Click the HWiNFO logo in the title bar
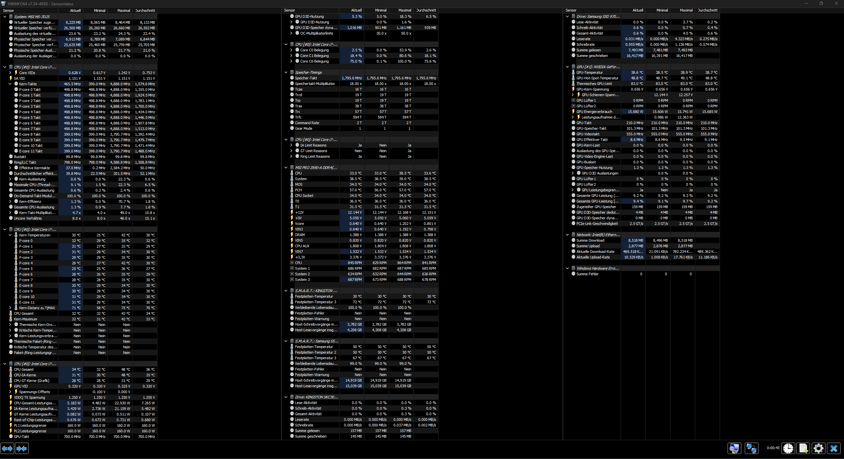This screenshot has height=459, width=844. click(4, 4)
